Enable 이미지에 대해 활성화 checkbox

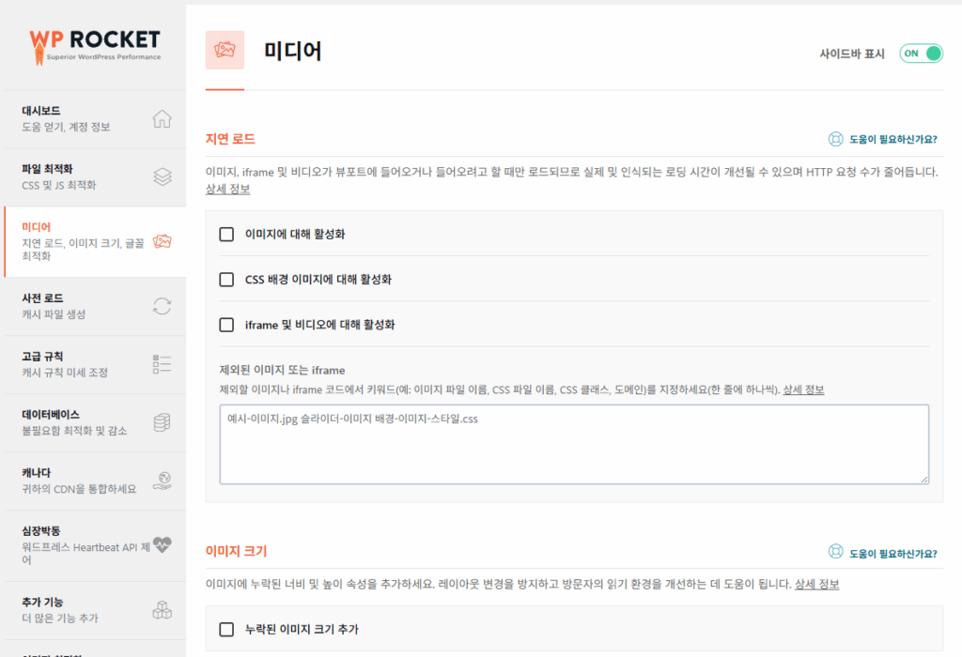(x=226, y=235)
